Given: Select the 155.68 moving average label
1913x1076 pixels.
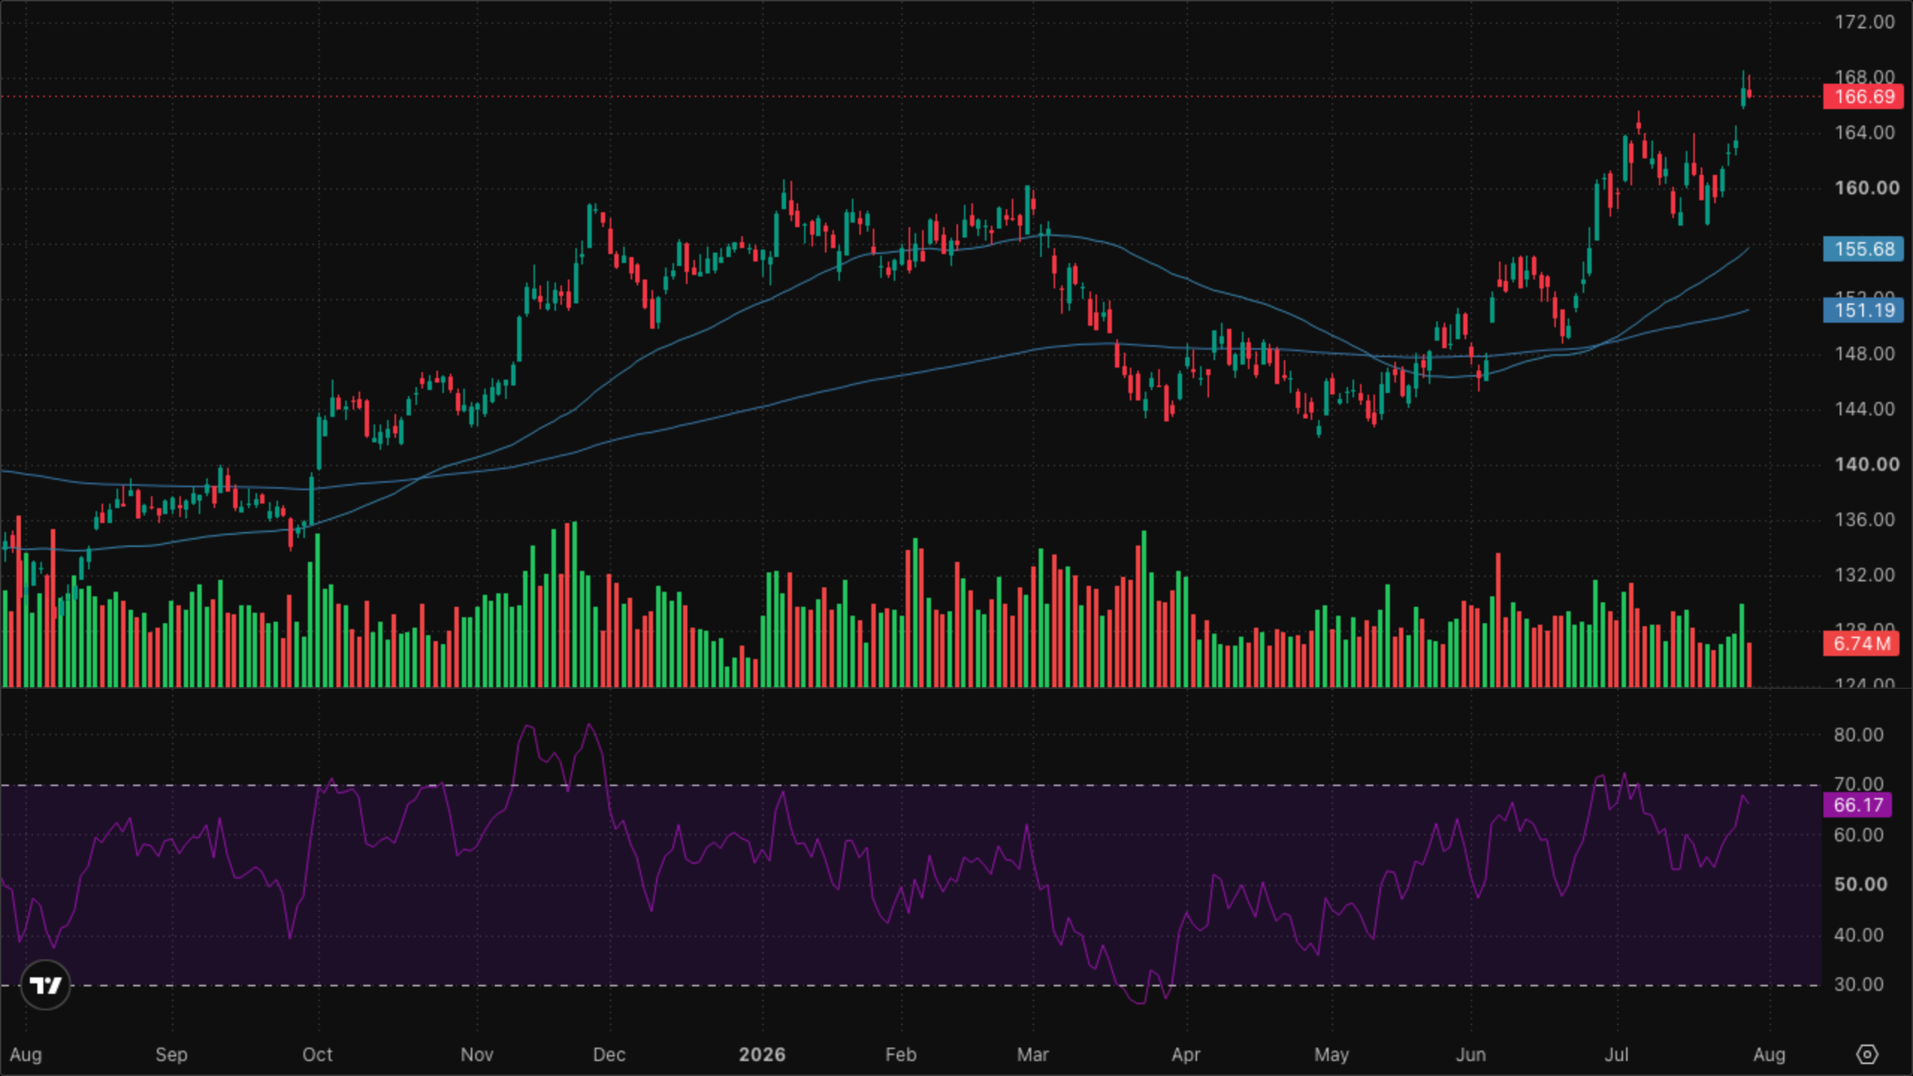Looking at the screenshot, I should tap(1863, 249).
